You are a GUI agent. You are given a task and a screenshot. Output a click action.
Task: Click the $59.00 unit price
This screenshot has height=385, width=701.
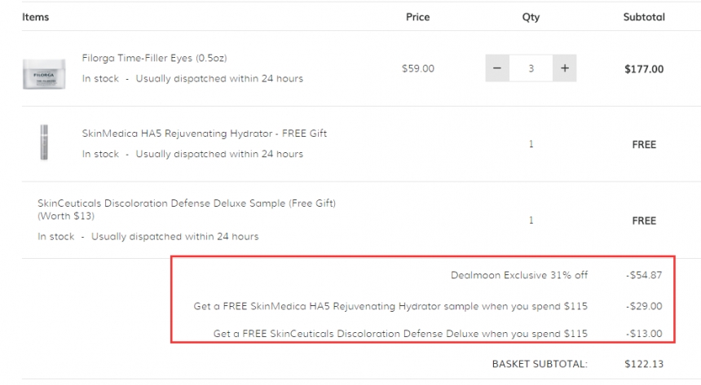(x=417, y=68)
